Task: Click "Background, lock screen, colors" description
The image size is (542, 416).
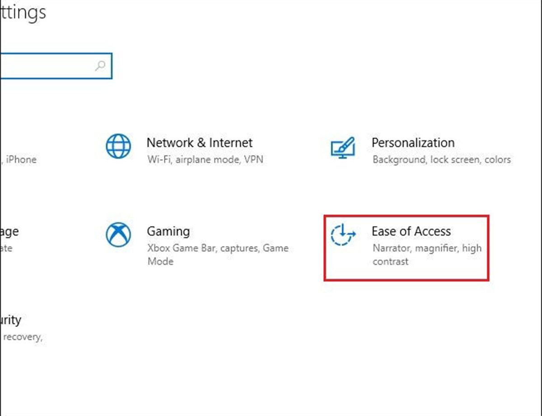Action: [x=441, y=160]
